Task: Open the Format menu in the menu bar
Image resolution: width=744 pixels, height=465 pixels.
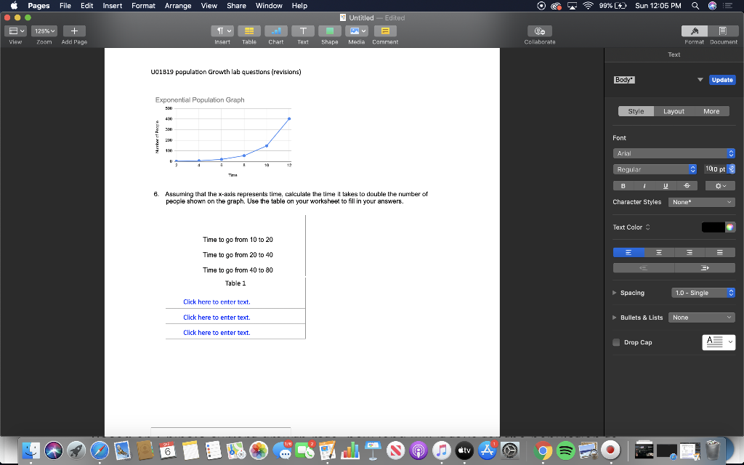Action: pyautogui.click(x=143, y=6)
